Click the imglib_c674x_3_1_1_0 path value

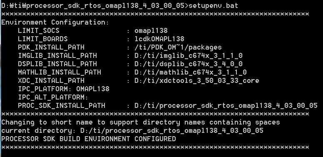coord(189,56)
